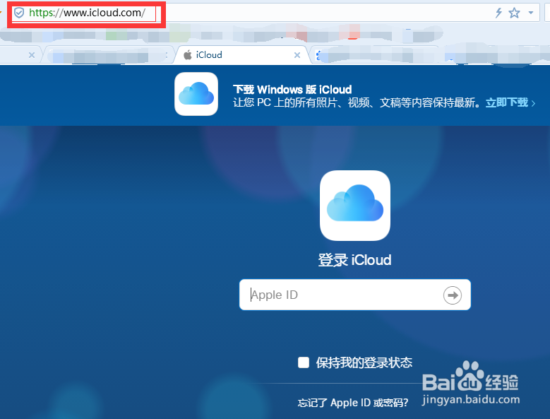Viewport: 550px width, 419px height.
Task: Close the leftmost browser tab
Action: point(32,55)
